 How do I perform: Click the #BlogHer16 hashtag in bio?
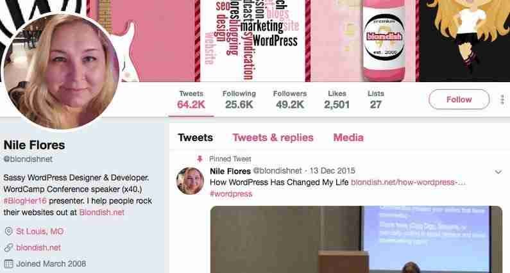point(25,201)
